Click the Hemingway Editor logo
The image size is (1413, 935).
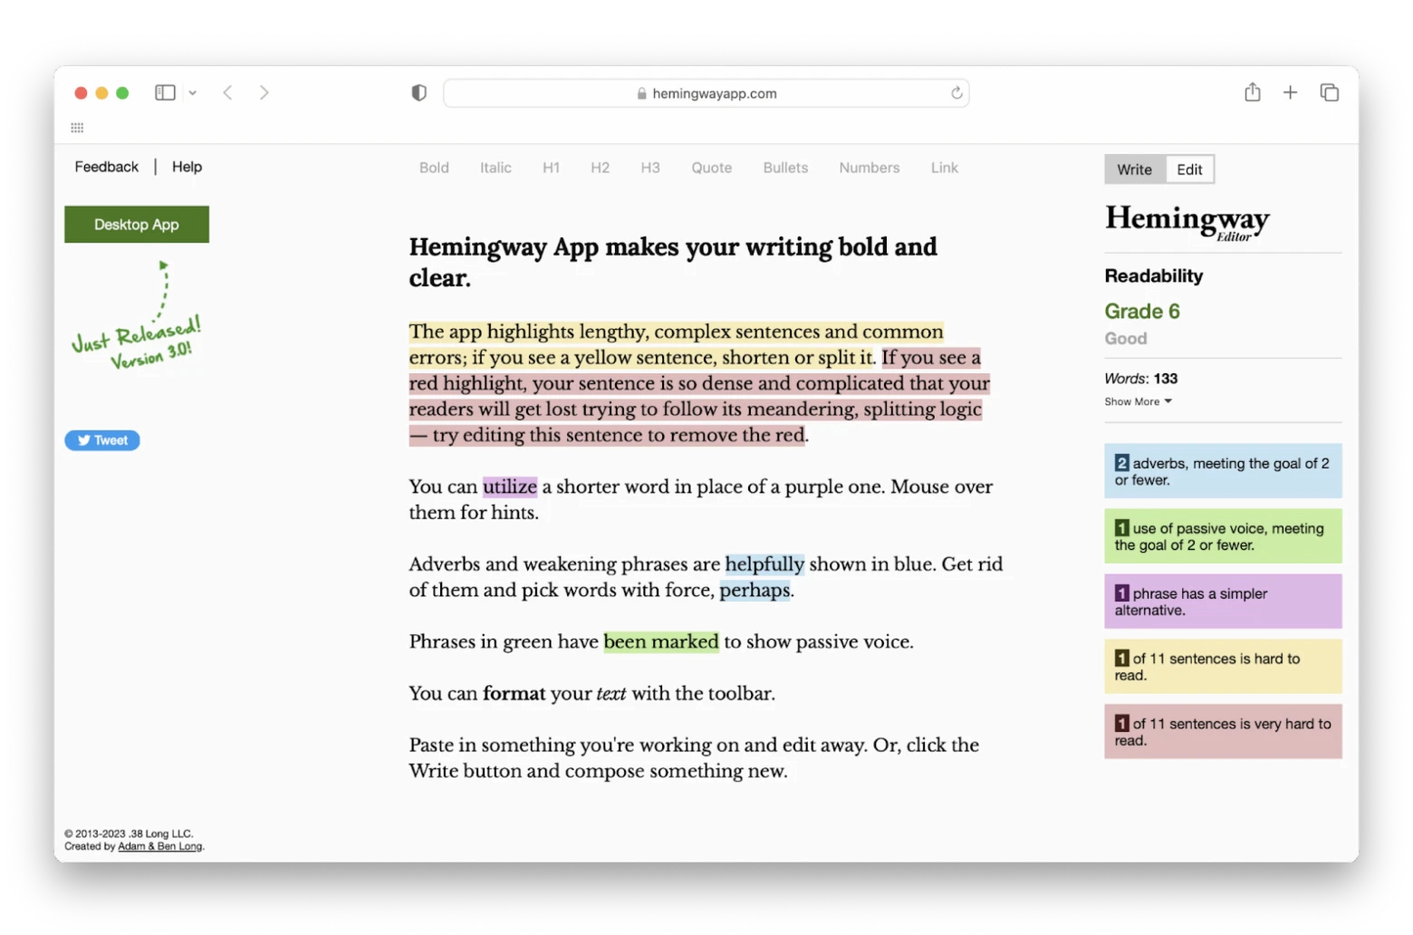1187,221
